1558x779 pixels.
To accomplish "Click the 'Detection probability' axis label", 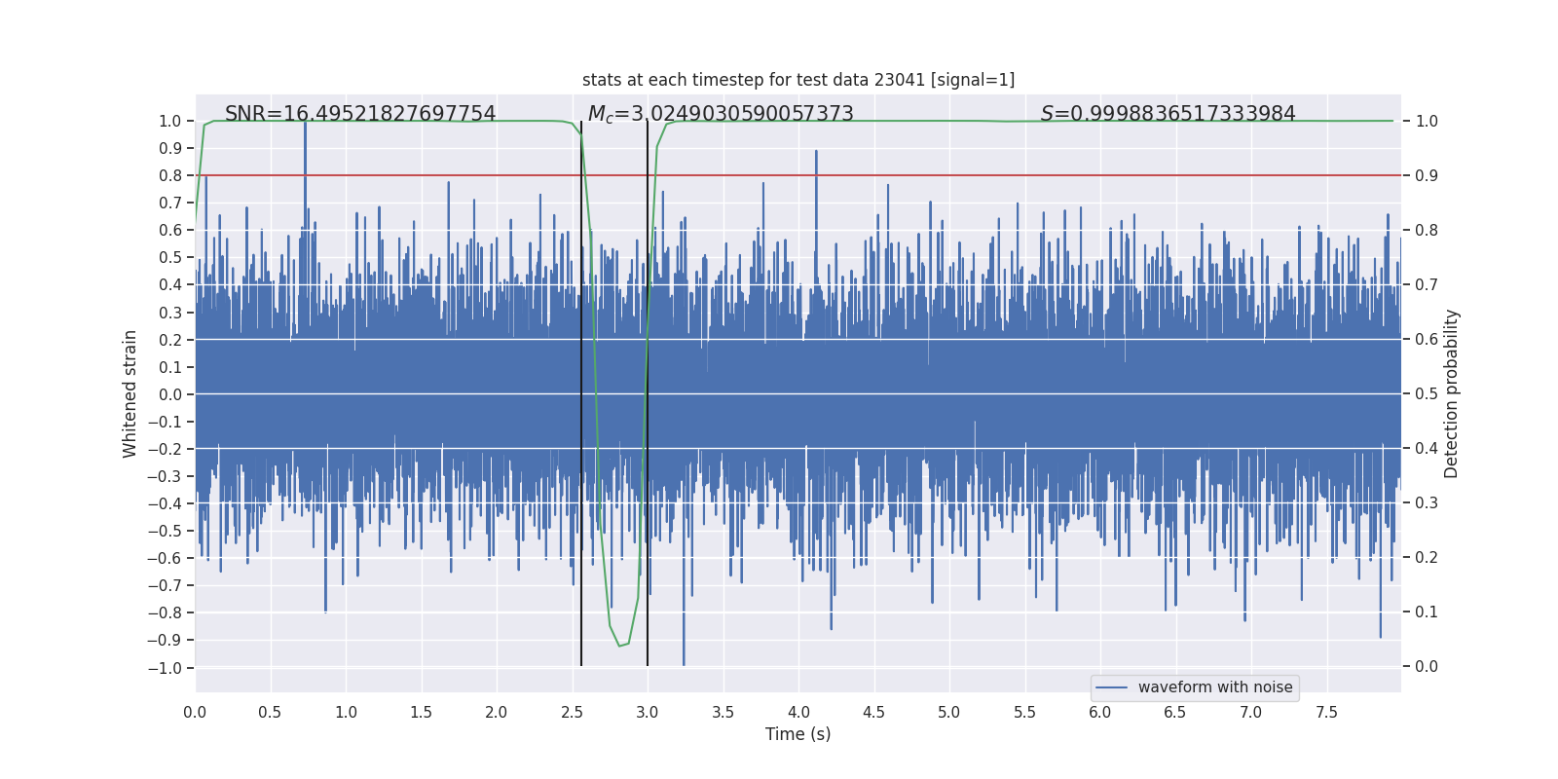I will coord(1452,393).
